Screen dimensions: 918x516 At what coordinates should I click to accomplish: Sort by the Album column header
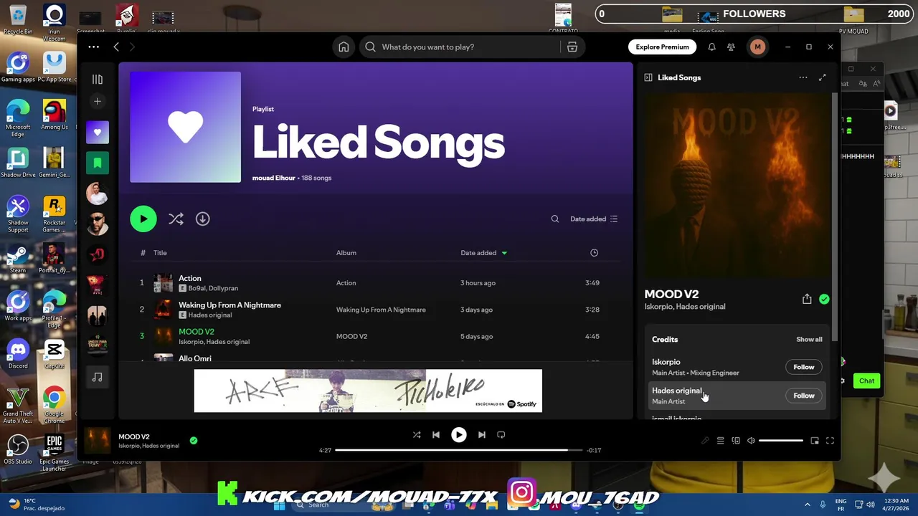pos(346,253)
